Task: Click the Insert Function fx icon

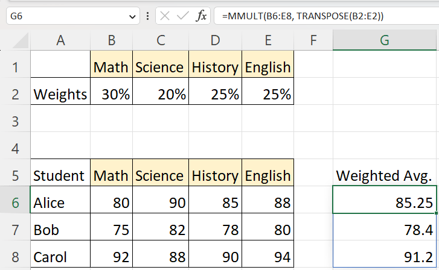Action: 202,16
